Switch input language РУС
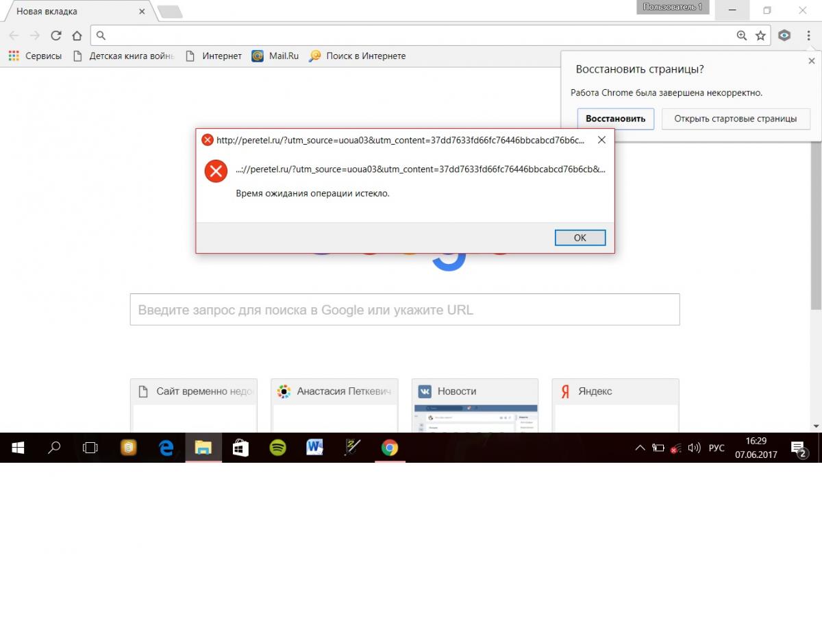This screenshot has height=617, width=822. point(717,448)
